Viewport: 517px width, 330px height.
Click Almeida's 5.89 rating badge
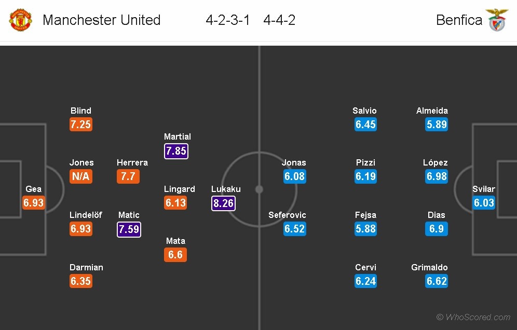[437, 125]
